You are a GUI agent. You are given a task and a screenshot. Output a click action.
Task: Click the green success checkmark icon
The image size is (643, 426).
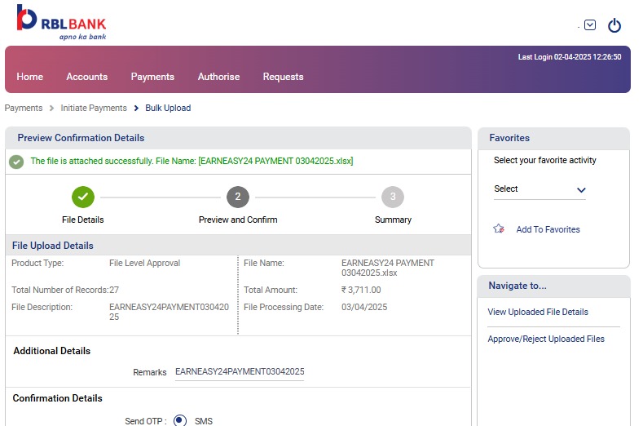pyautogui.click(x=16, y=162)
